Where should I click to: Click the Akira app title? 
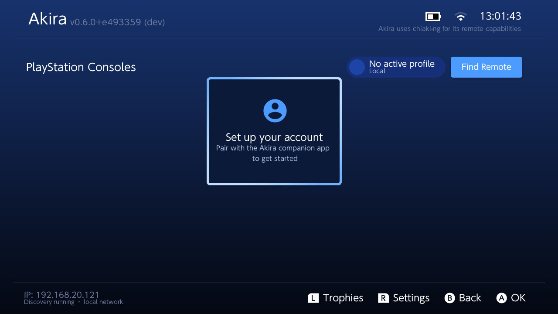pos(48,19)
